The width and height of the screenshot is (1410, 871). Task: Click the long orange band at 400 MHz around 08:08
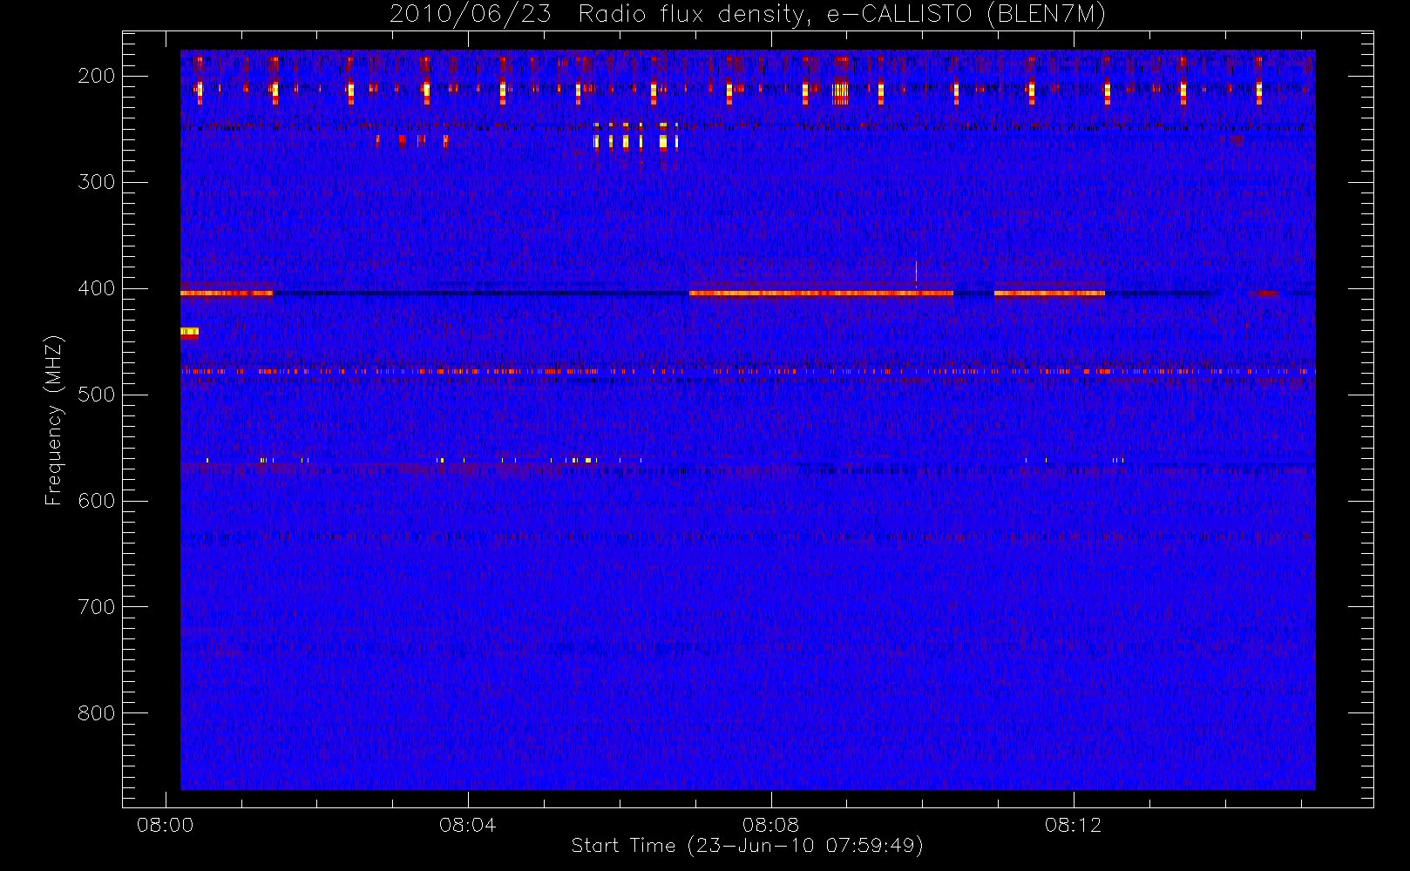coord(821,294)
